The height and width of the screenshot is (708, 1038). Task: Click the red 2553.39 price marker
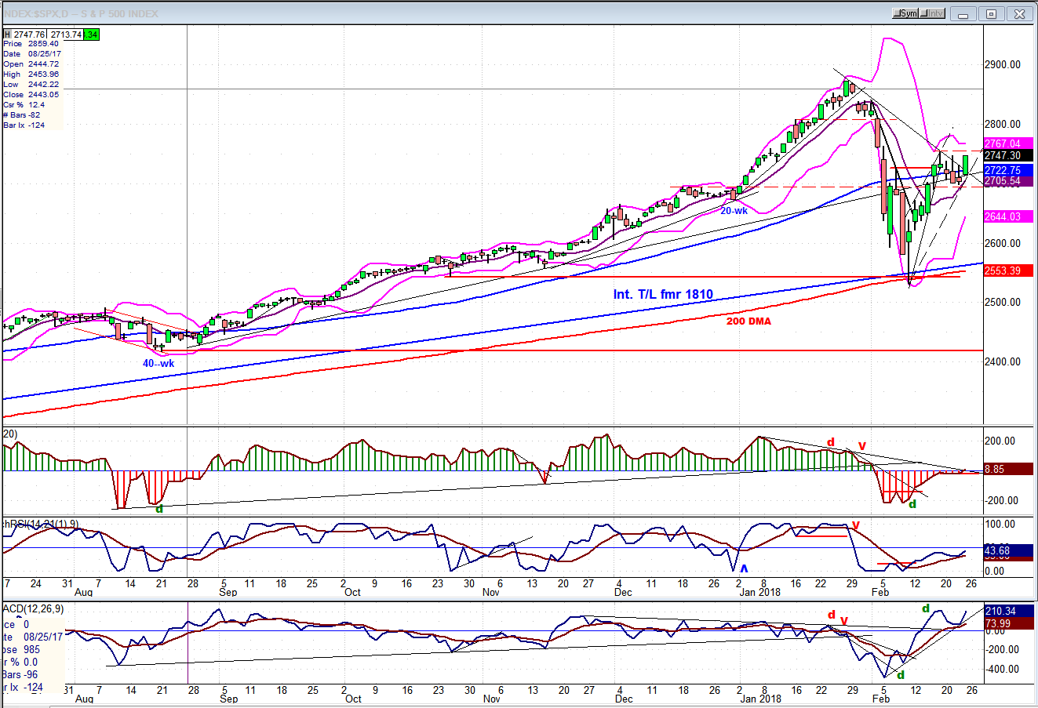1003,270
